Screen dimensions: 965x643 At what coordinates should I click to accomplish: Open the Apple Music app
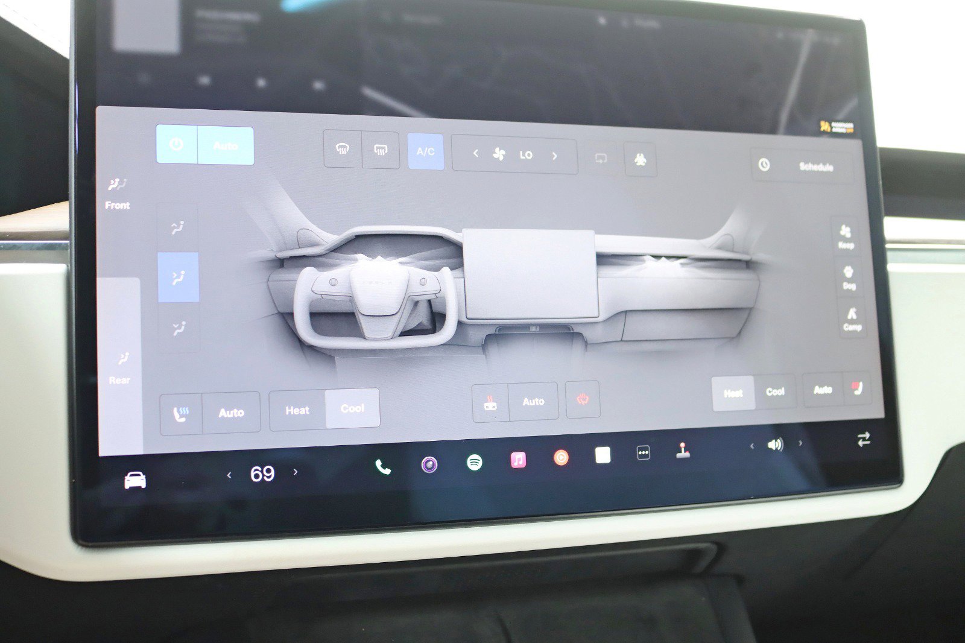(x=518, y=460)
